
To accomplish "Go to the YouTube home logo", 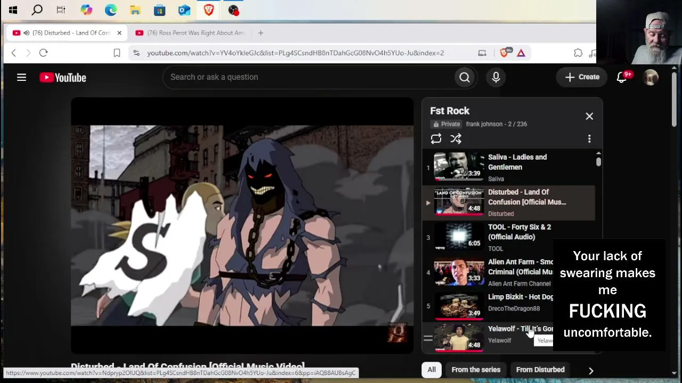I will tap(63, 78).
